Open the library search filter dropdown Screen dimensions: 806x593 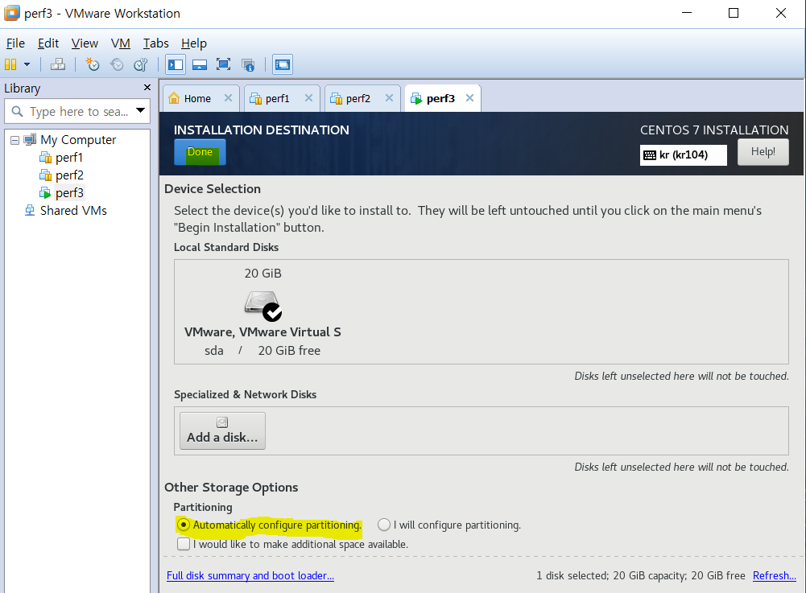tap(140, 110)
